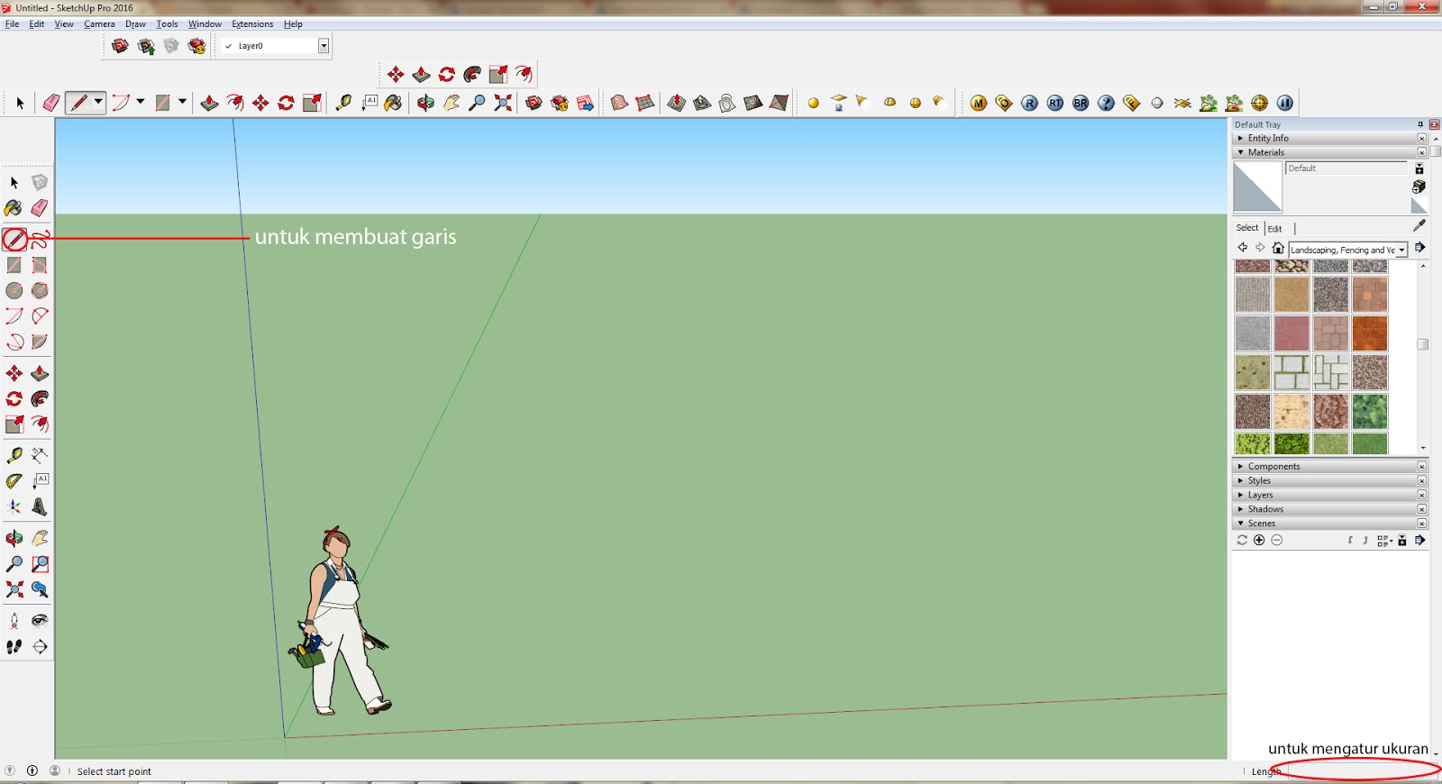This screenshot has height=784, width=1442.
Task: Select the Circle tool
Action: [14, 290]
